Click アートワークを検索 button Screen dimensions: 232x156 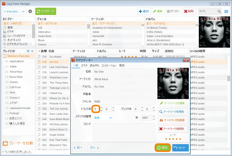point(173,112)
